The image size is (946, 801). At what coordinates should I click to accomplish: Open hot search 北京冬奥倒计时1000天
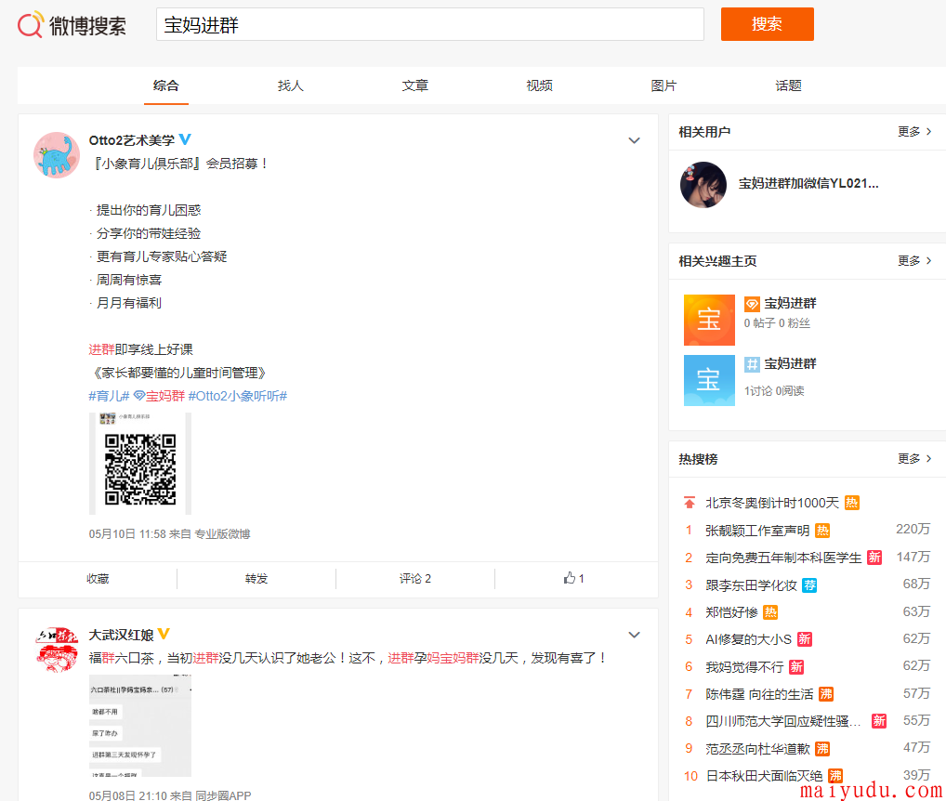(772, 503)
